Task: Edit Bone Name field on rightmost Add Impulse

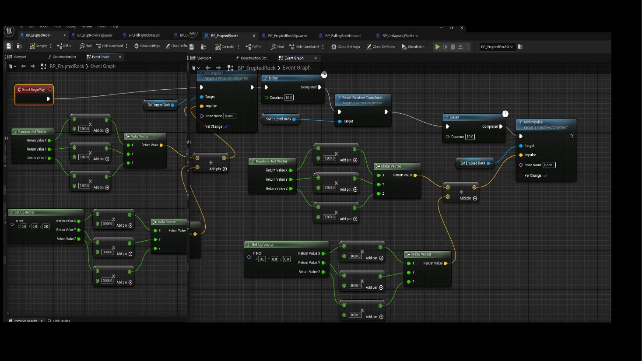Action: (549, 165)
